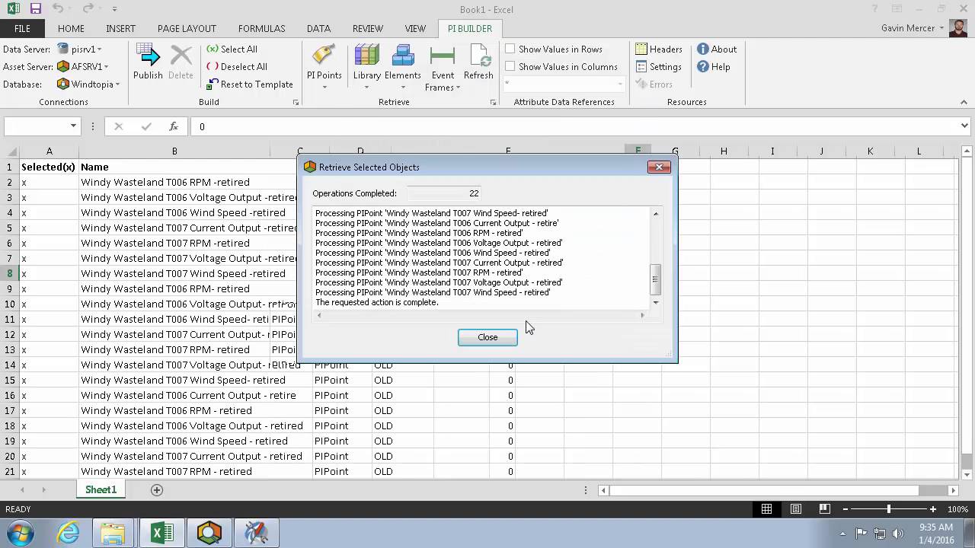This screenshot has height=548, width=975.
Task: Expand the formula bar
Action: pos(964,126)
